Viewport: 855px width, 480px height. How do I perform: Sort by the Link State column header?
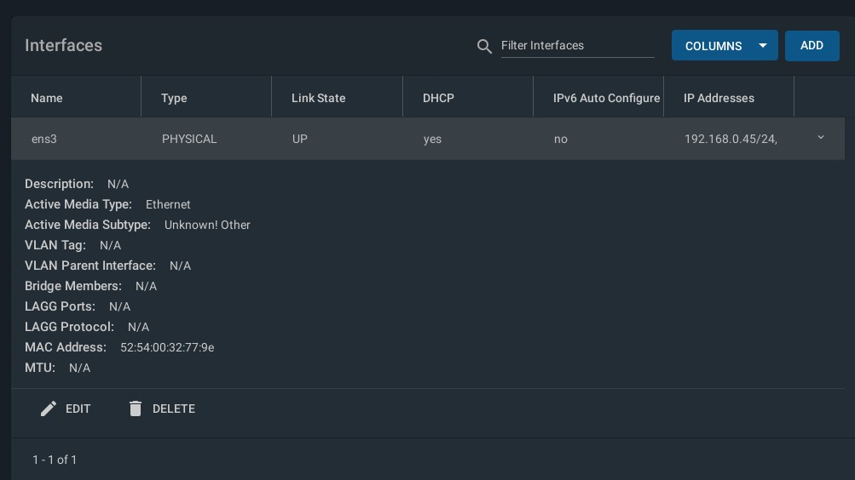318,98
